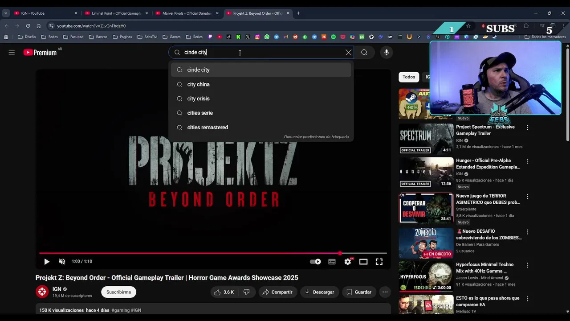The width and height of the screenshot is (570, 321).
Task: Open options for Nuevo DESAFIO zombies video
Action: click(527, 232)
